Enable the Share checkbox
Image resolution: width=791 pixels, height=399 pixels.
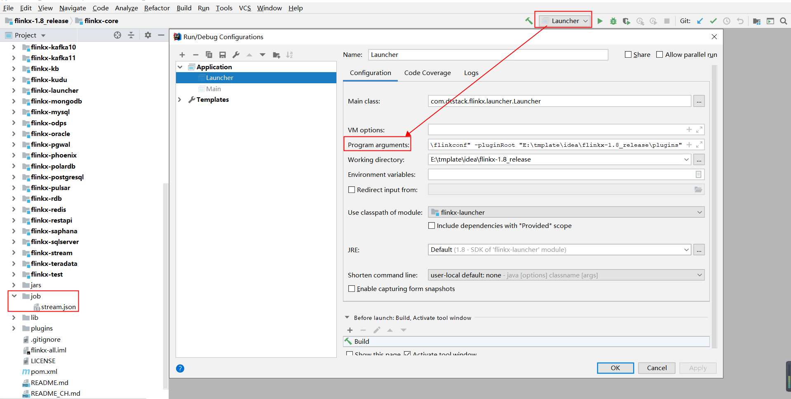pyautogui.click(x=628, y=54)
